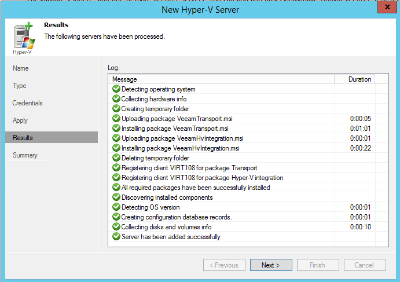Screen dimensions: 400x282
Task: Select 'All required packages have been successfully installed'
Action: pyautogui.click(x=196, y=188)
